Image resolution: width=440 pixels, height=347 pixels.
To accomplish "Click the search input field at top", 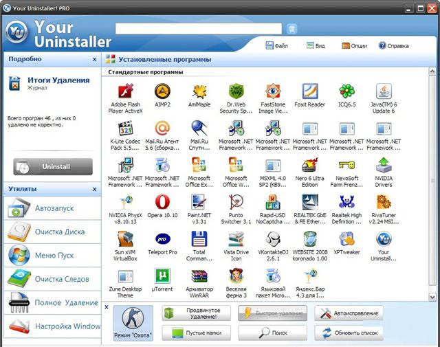I will click(x=199, y=29).
